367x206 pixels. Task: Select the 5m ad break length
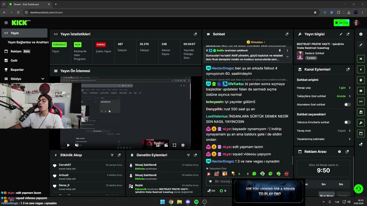pos(341,184)
